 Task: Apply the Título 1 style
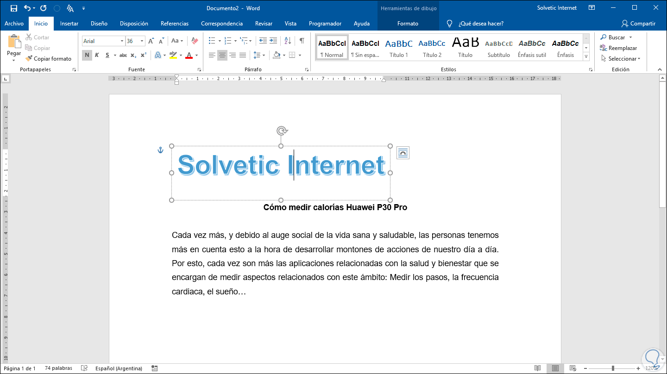(399, 48)
